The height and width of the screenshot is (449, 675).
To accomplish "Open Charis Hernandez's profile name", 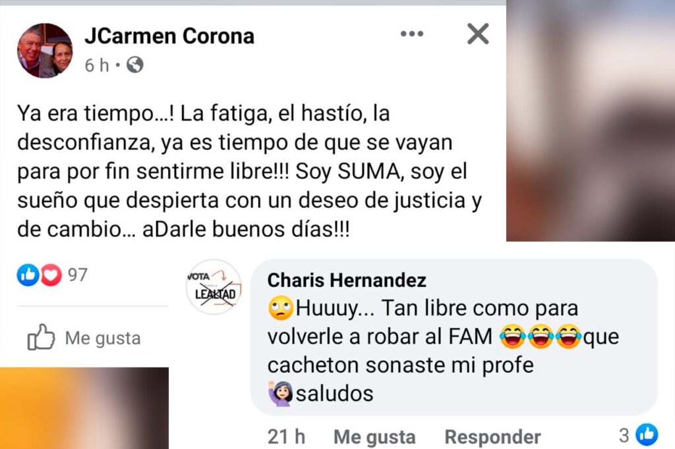I will (x=347, y=280).
